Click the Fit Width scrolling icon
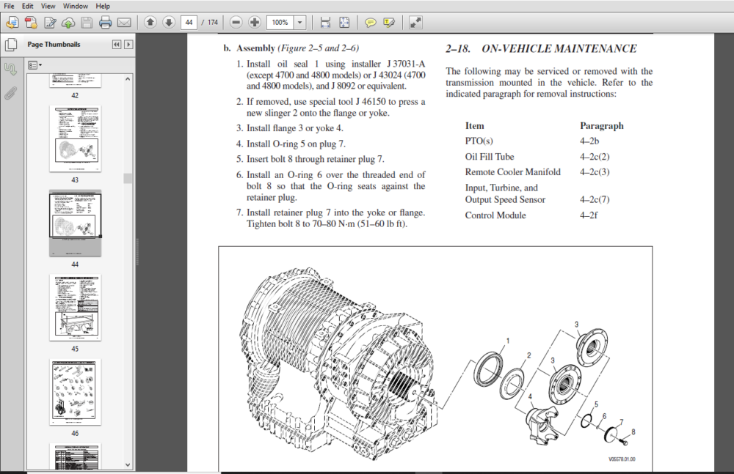The width and height of the screenshot is (734, 474). (x=325, y=22)
